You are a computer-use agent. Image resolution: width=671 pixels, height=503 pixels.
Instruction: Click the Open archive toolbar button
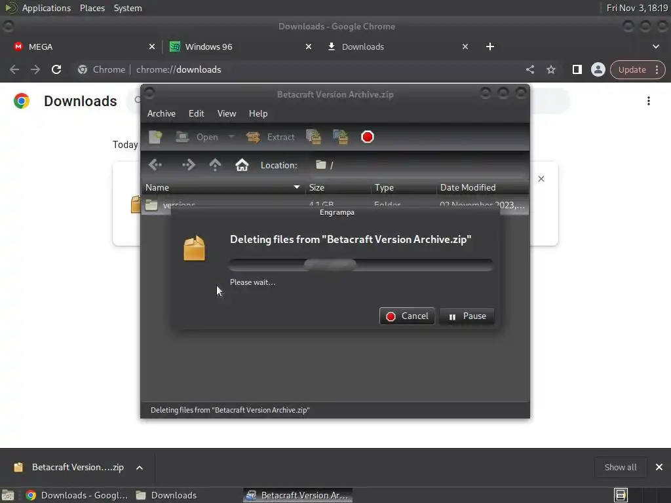pos(197,137)
